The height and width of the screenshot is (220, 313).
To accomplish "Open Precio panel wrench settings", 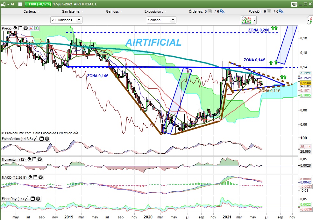I will click(x=15, y=28).
